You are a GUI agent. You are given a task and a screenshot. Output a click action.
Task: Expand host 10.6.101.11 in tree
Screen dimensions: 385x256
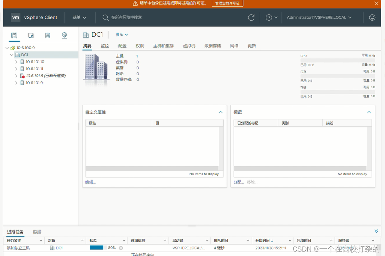[16, 69]
